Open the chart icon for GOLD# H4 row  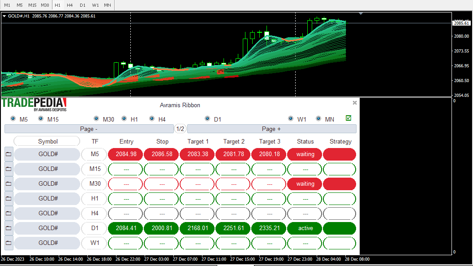[9, 214]
